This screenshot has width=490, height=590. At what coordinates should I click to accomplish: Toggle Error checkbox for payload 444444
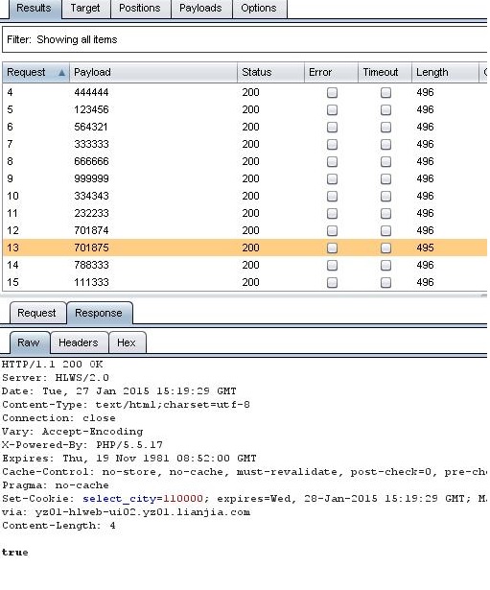click(332, 92)
